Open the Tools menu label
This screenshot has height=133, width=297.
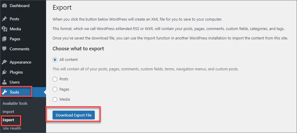tap(14, 92)
